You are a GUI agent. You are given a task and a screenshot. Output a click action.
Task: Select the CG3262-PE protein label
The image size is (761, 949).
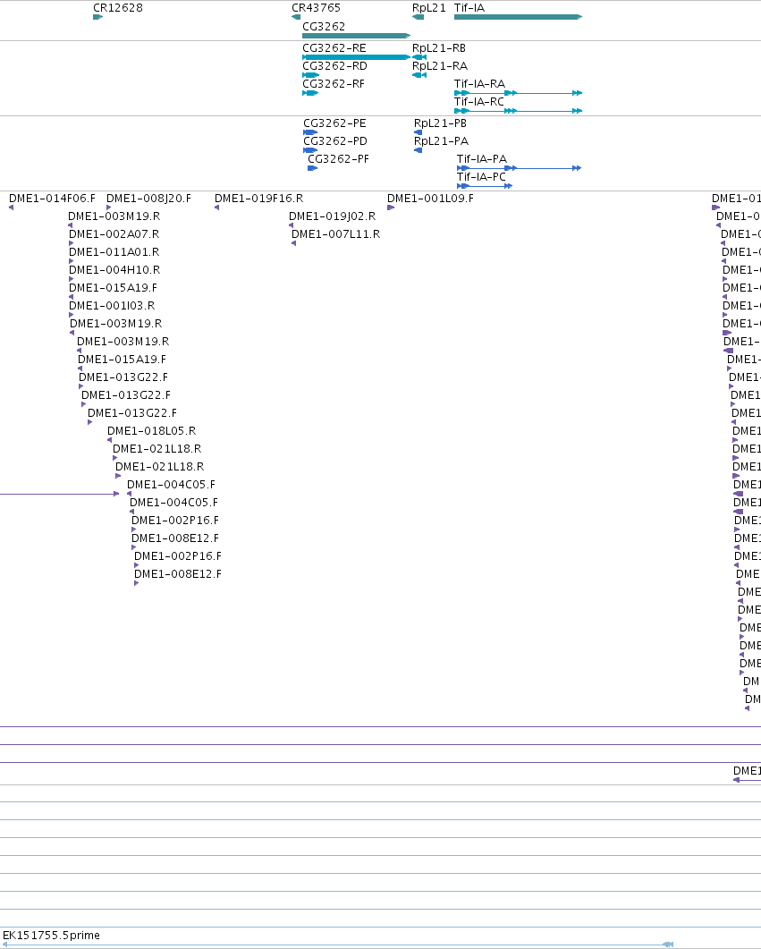pos(334,123)
